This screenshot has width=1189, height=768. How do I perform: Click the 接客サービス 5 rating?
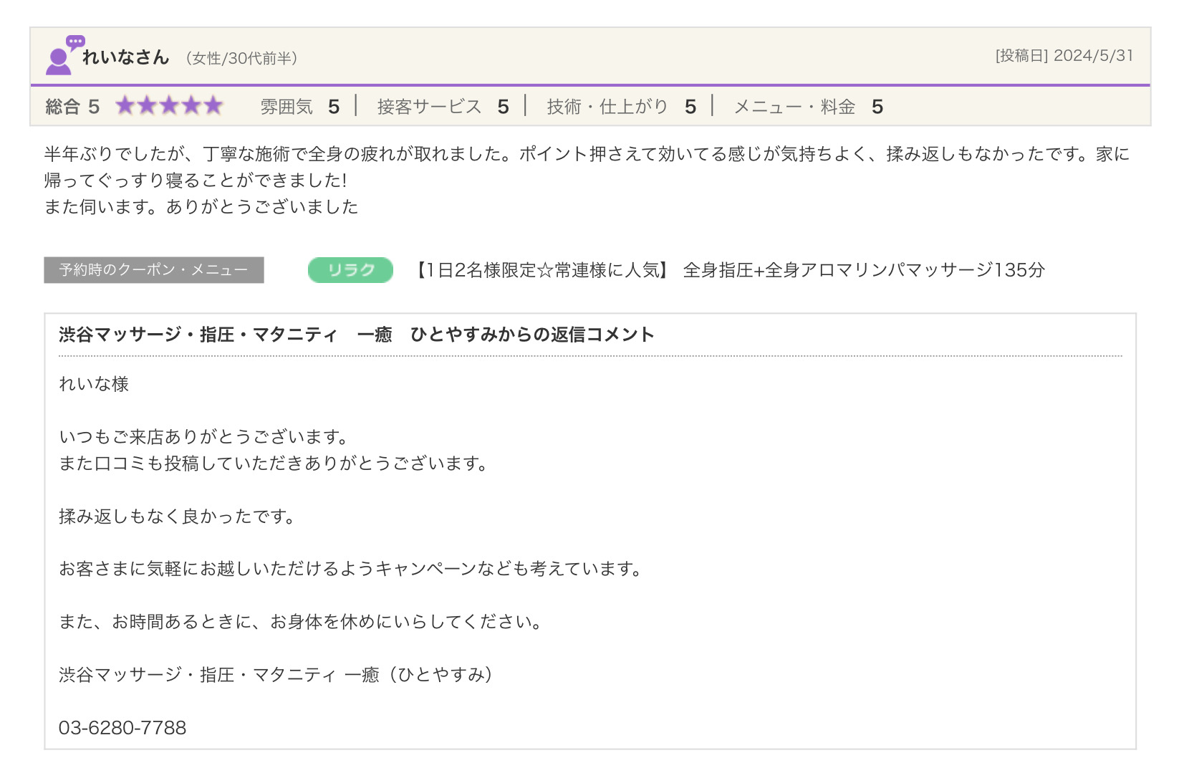click(443, 107)
